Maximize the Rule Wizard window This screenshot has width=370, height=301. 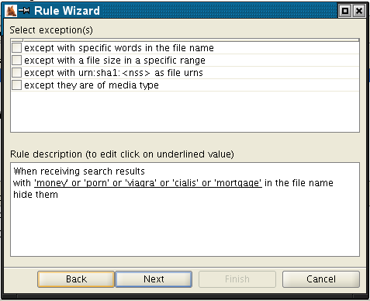345,11
